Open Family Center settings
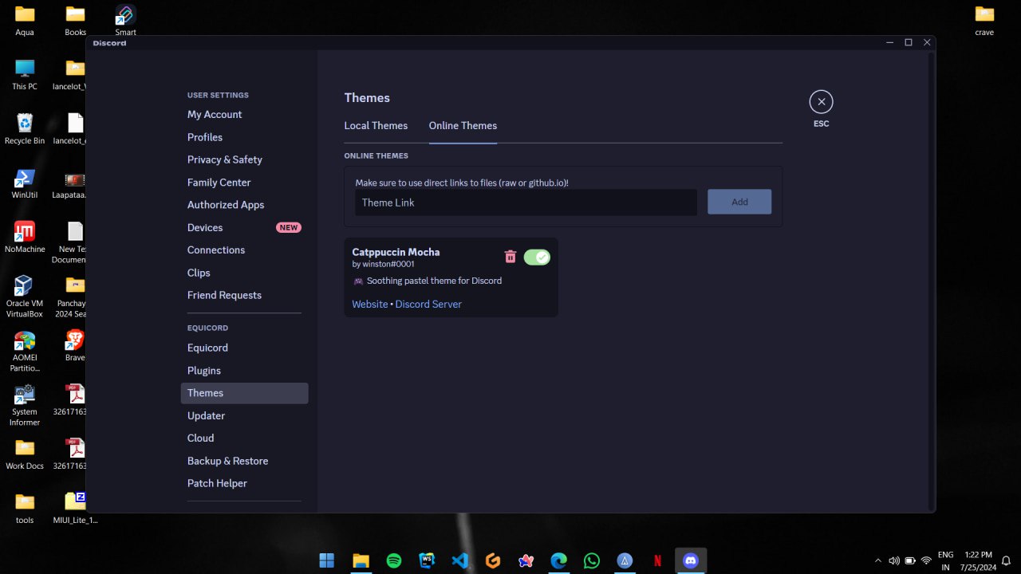This screenshot has width=1021, height=574. point(244,183)
